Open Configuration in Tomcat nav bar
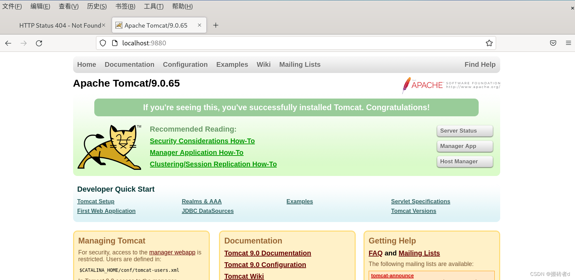Image resolution: width=575 pixels, height=280 pixels. (185, 64)
